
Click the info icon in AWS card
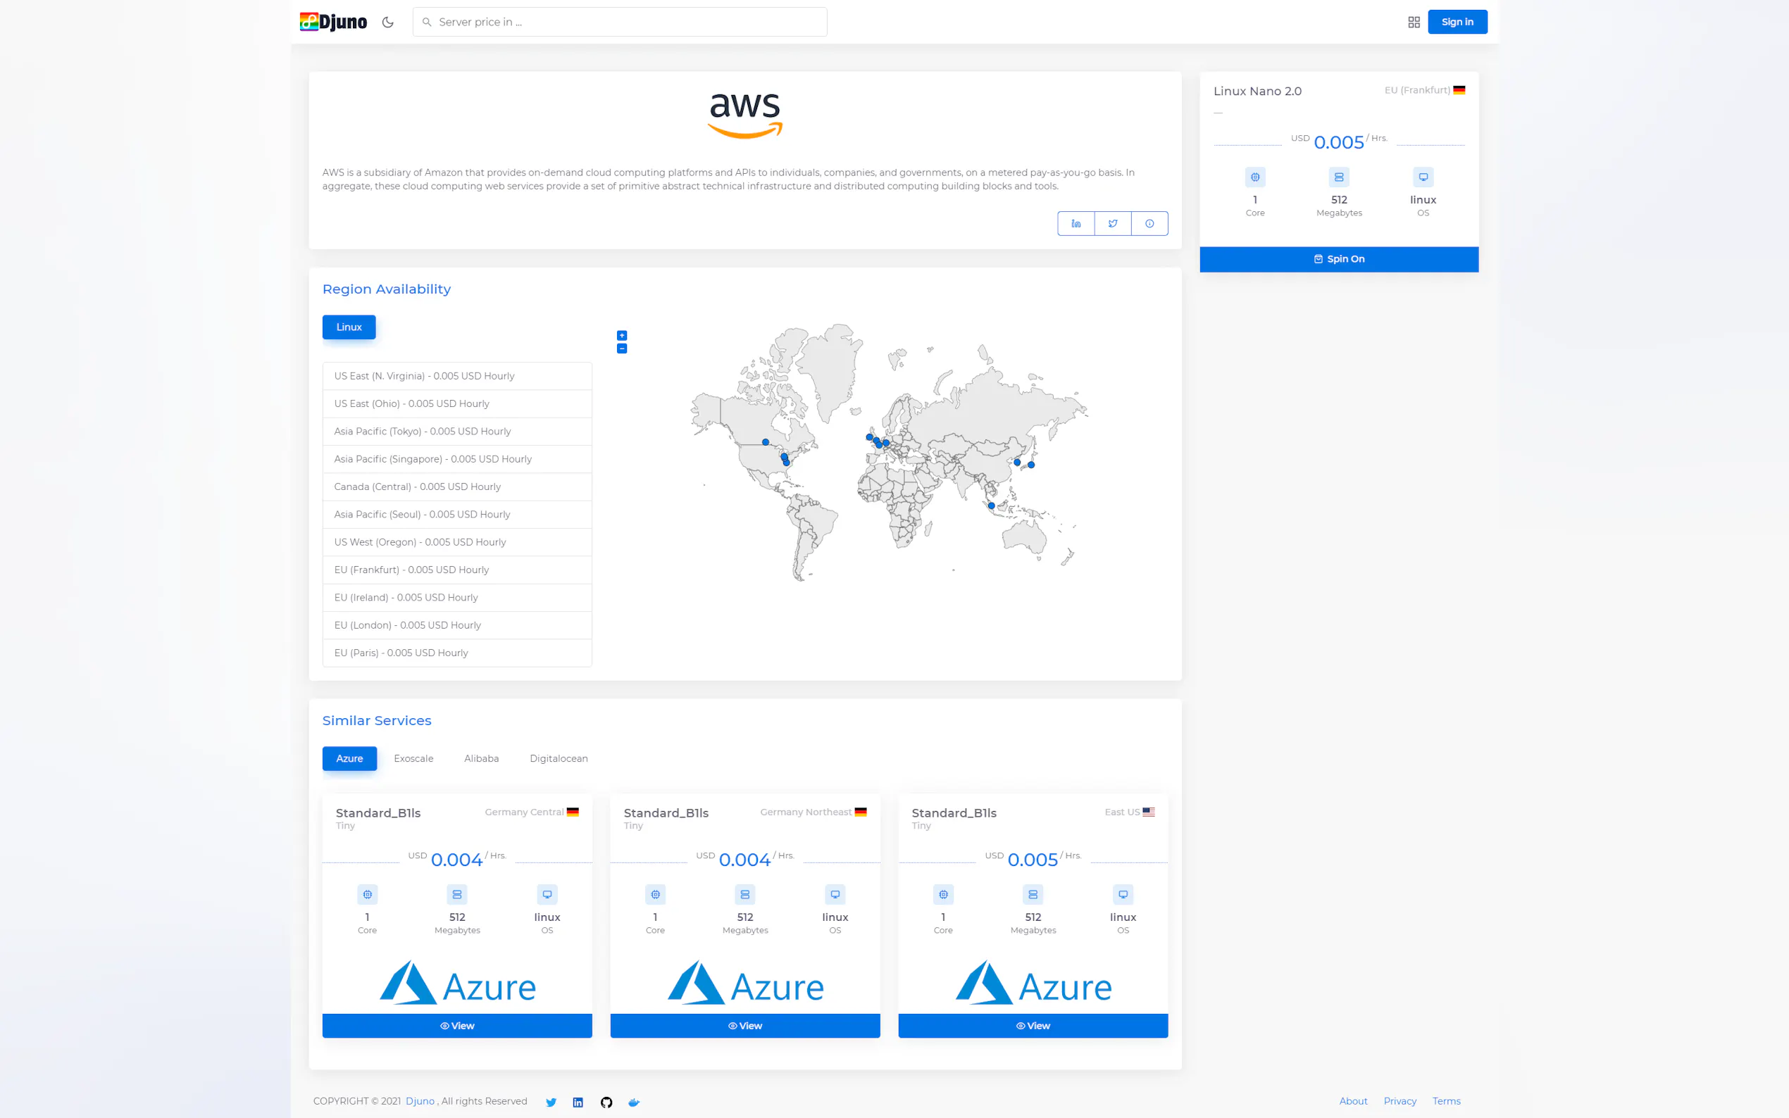1149,223
